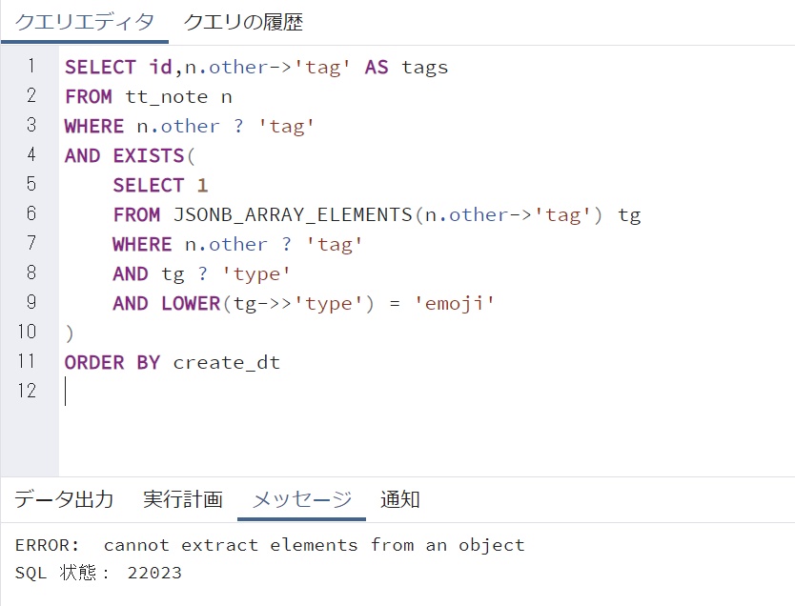This screenshot has width=795, height=606.
Task: Click line number 12 in gutter
Action: click(x=27, y=391)
